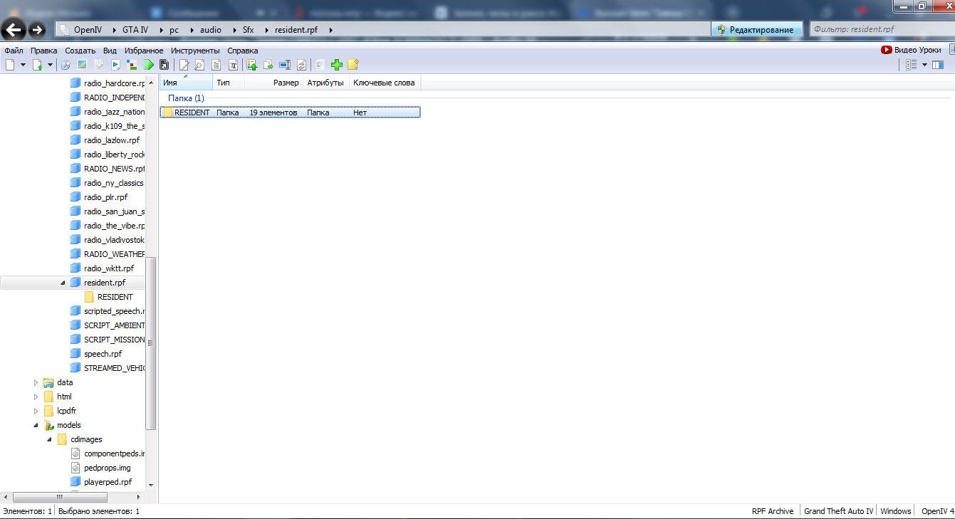Screen dimensions: 955x519
Task: Click the GTA IV breadcrumb segment
Action: point(135,29)
